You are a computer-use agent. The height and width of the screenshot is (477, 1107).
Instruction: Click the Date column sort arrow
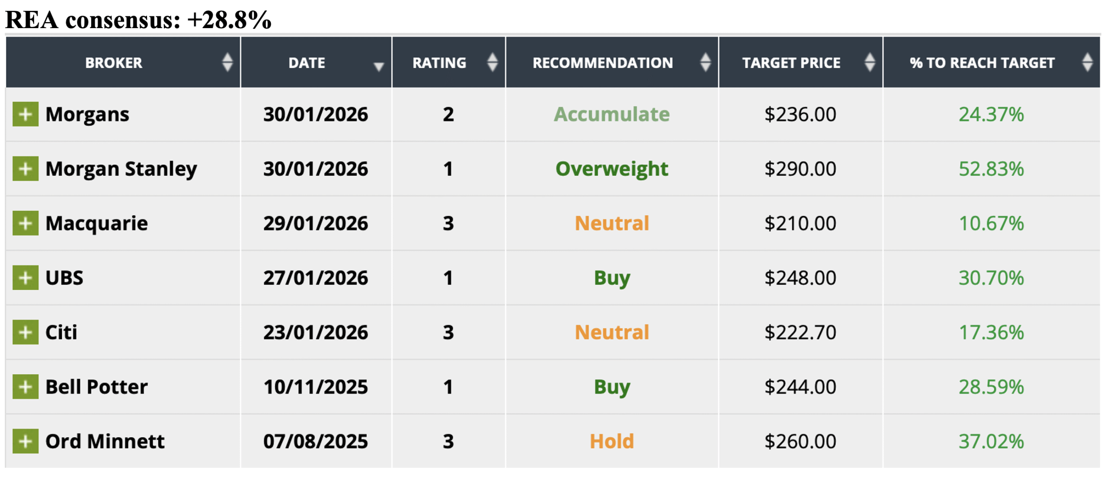(x=378, y=66)
